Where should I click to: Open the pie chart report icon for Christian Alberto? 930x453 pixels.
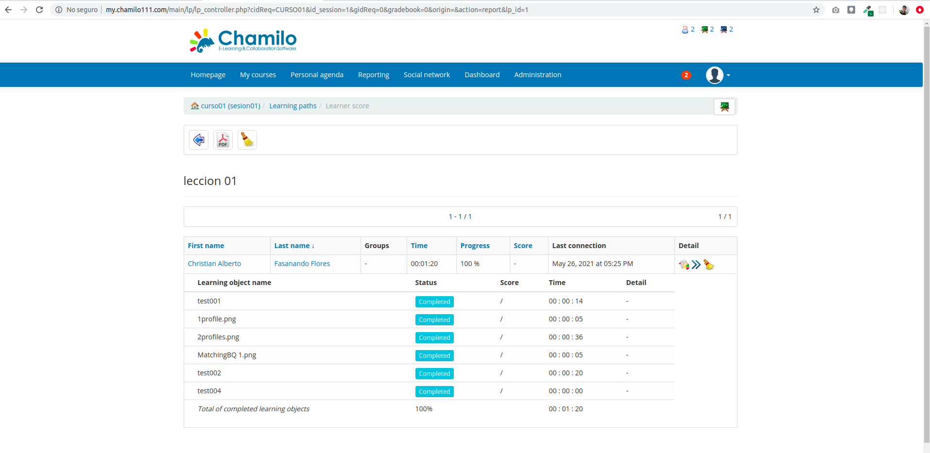click(684, 264)
